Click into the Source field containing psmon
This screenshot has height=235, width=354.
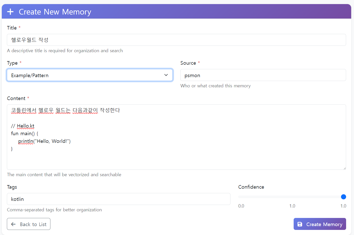pos(263,75)
